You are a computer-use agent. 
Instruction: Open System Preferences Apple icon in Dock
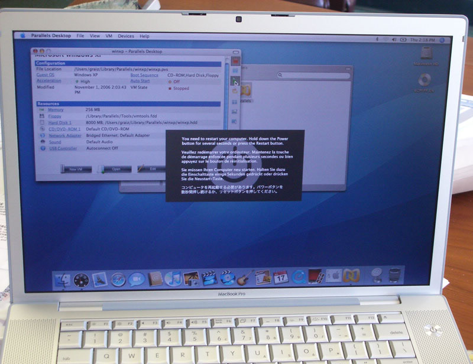click(x=333, y=276)
